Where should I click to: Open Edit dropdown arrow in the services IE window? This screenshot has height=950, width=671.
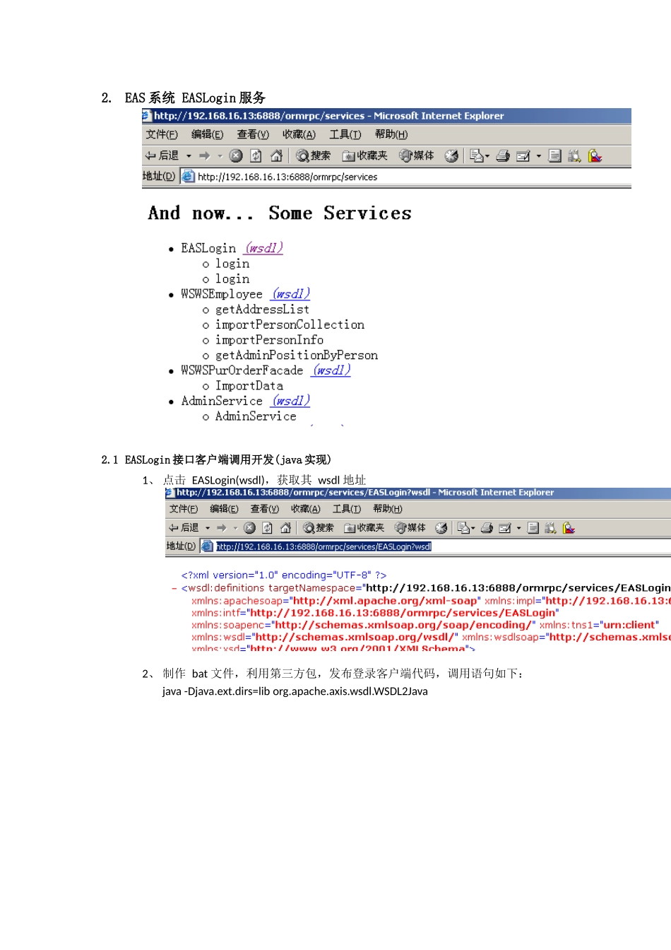[x=539, y=156]
